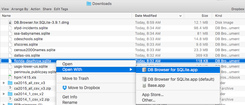Click the DB Browser for SQLite (default) icon

click(144, 79)
